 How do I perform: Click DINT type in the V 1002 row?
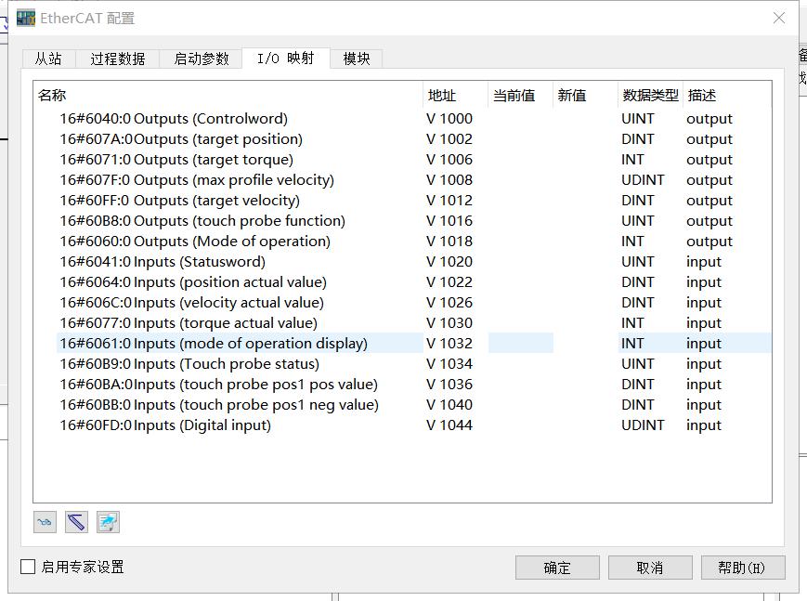click(638, 139)
